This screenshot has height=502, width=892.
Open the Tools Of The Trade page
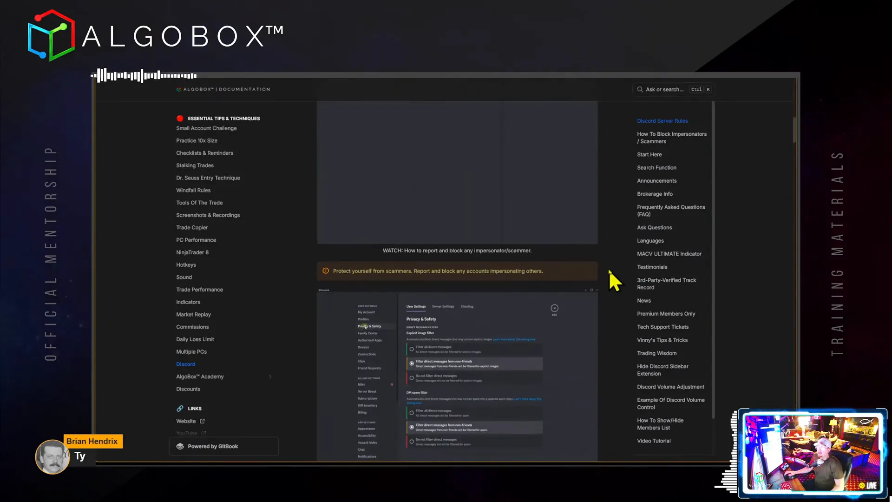coord(199,203)
